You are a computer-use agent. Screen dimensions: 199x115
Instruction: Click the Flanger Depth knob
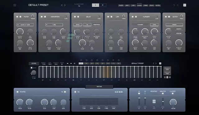pos(135,43)
